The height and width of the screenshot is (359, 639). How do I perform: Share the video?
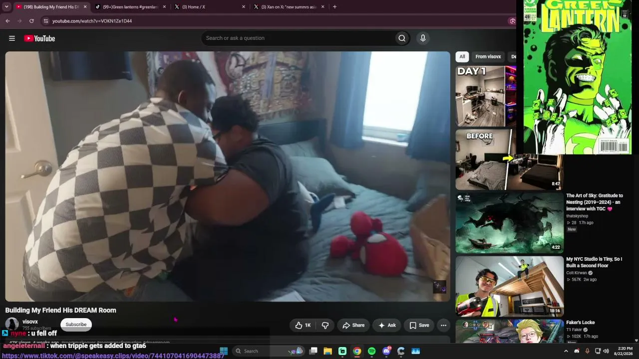pos(353,325)
